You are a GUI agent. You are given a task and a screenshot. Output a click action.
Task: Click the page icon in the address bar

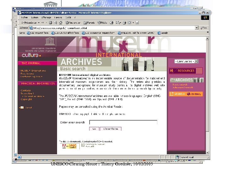coord(31,28)
